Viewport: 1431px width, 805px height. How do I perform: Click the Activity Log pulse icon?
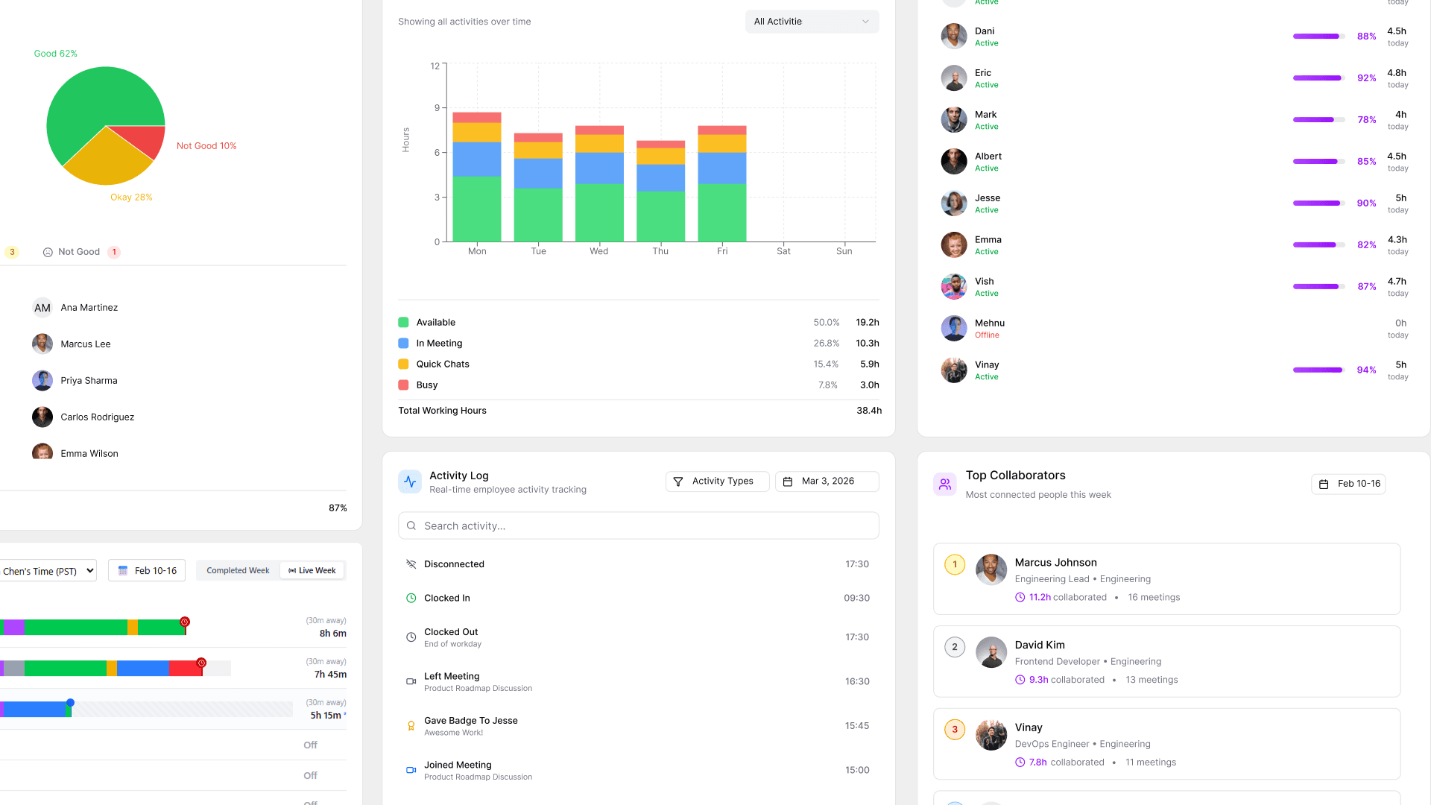[x=410, y=482]
